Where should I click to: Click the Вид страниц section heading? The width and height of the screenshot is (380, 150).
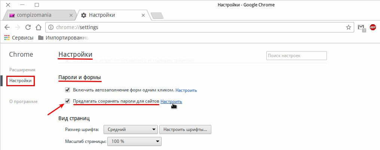(x=74, y=119)
